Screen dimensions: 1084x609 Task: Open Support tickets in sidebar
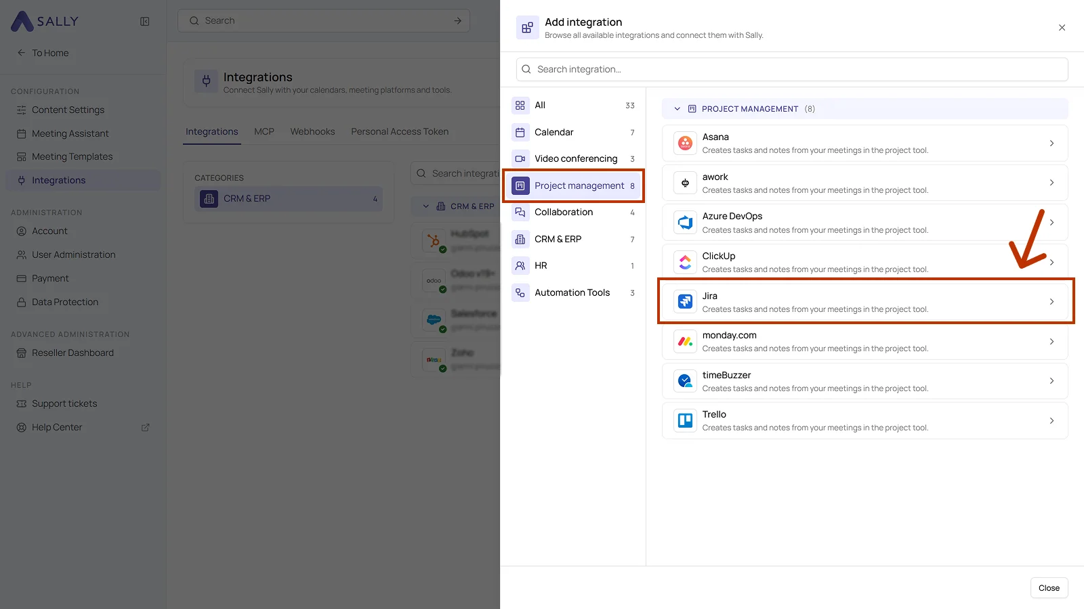point(83,404)
